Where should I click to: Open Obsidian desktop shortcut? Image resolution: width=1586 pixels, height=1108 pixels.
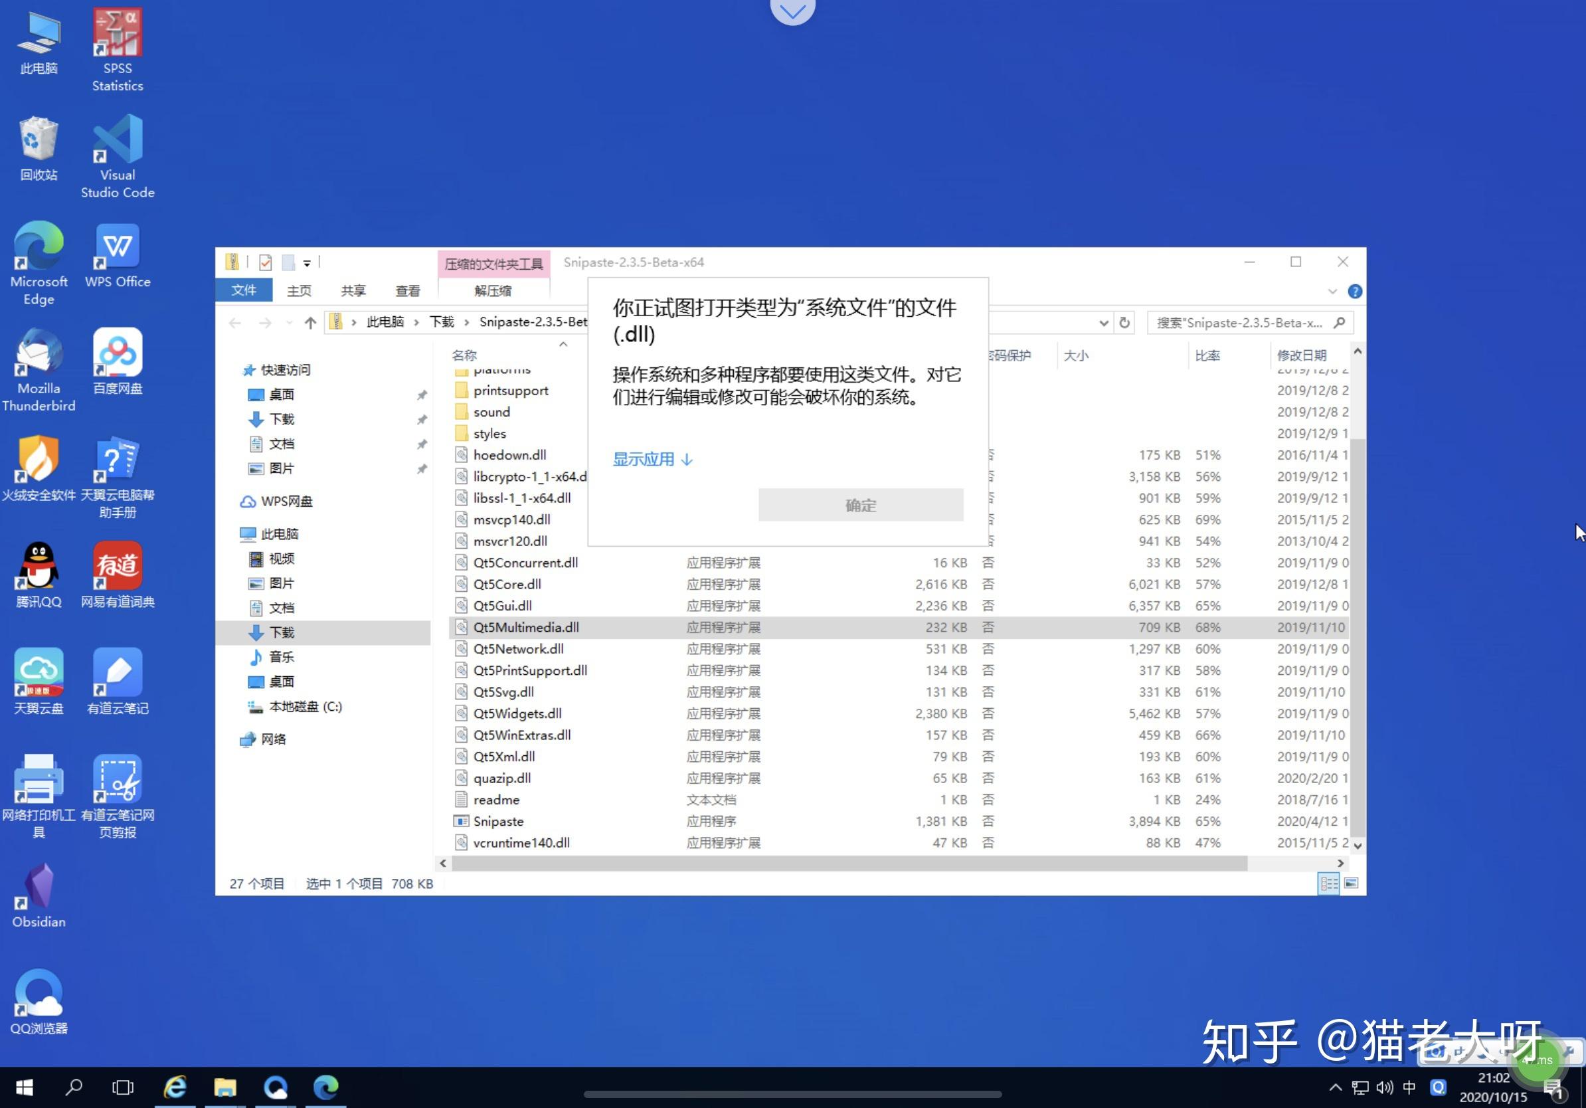point(39,895)
